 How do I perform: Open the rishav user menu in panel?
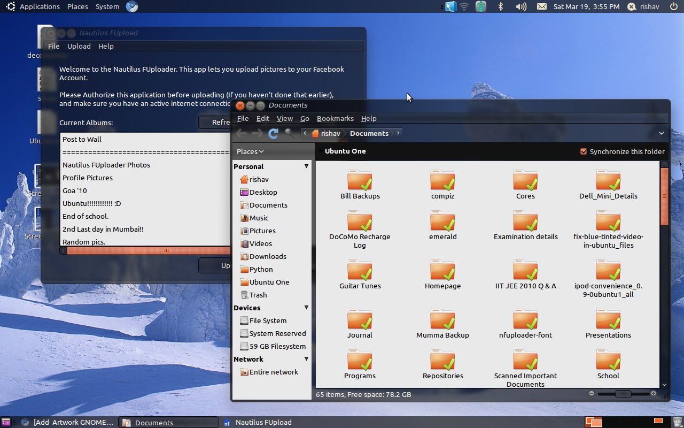(x=643, y=6)
